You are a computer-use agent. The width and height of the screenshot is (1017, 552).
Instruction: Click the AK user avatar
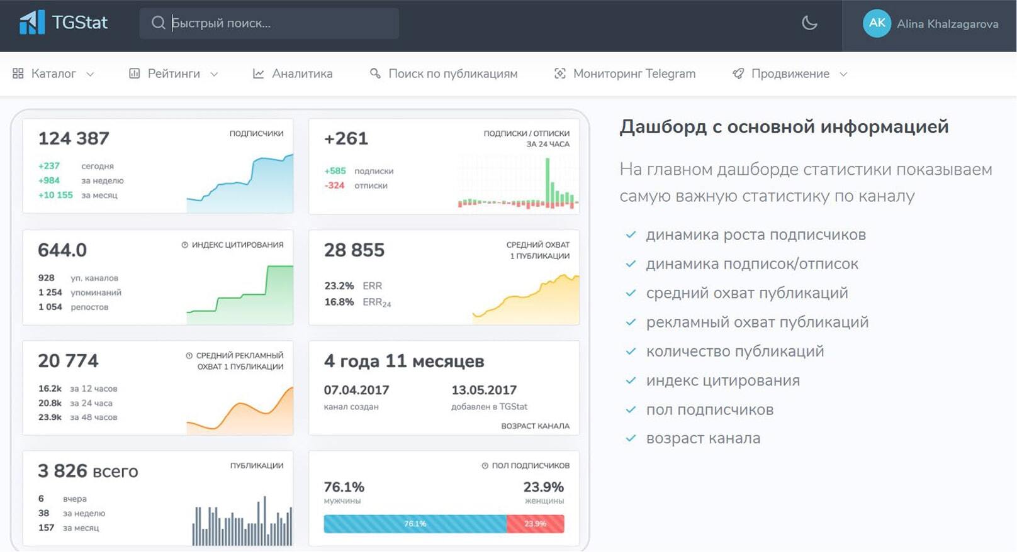pos(877,23)
